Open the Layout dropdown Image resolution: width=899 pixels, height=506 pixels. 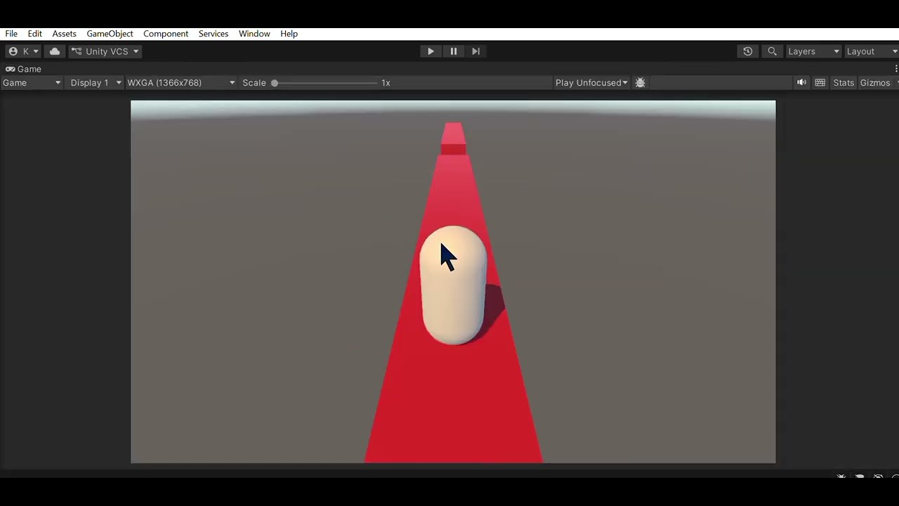(871, 51)
